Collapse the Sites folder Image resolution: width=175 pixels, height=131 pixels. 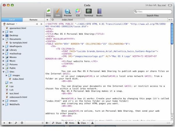pyautogui.click(x=3, y=72)
